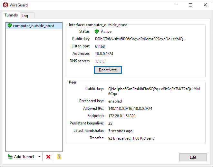Screen dimensions: 213x167
Task: Deactivate the active tunnel
Action: click(108, 70)
